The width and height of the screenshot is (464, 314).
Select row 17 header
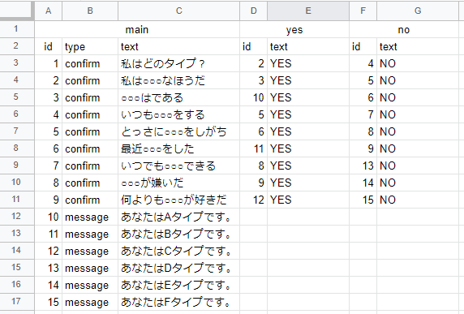(x=17, y=302)
